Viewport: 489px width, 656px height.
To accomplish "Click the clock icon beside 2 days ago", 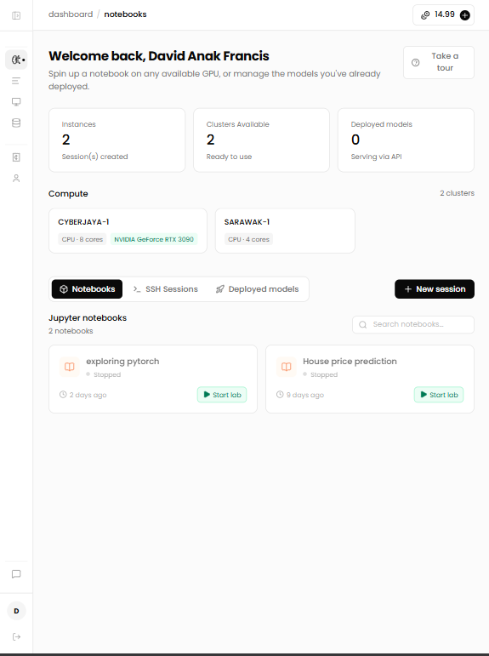I will click(x=63, y=395).
